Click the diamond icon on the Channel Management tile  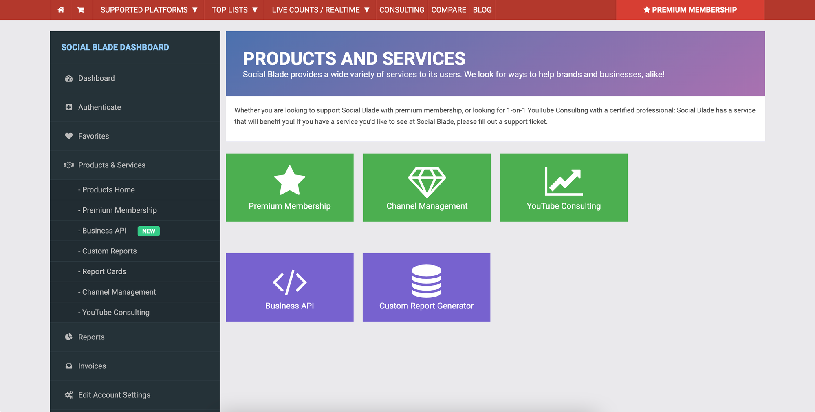click(427, 182)
